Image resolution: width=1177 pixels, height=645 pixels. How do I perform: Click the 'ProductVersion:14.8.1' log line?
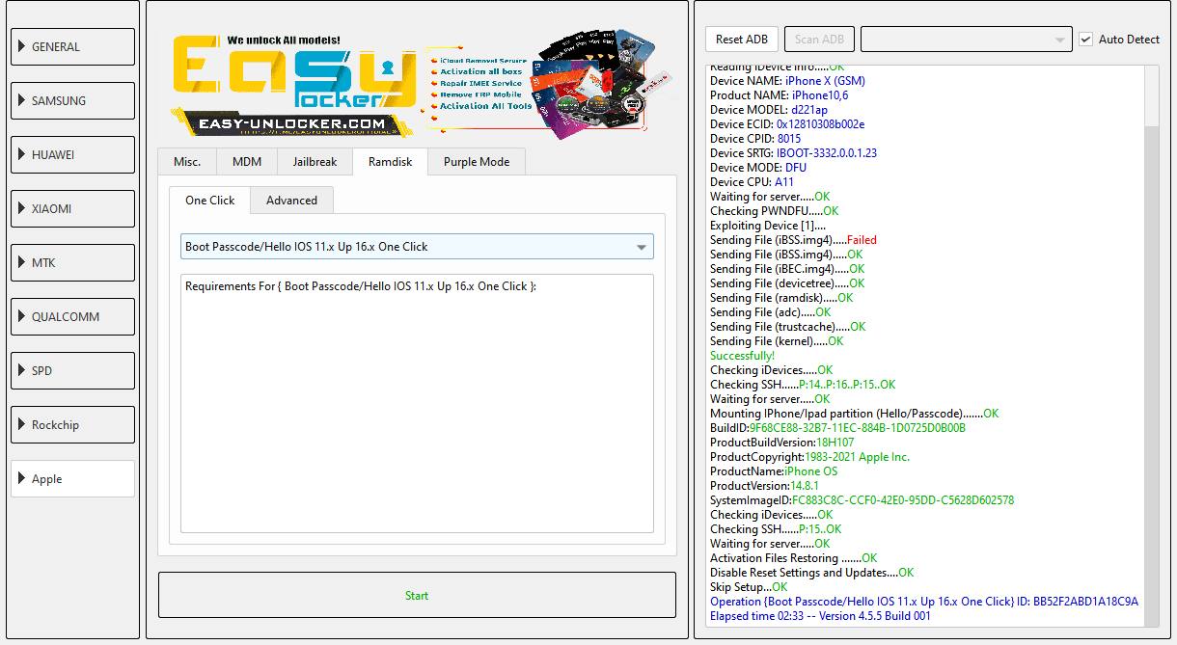pyautogui.click(x=764, y=485)
